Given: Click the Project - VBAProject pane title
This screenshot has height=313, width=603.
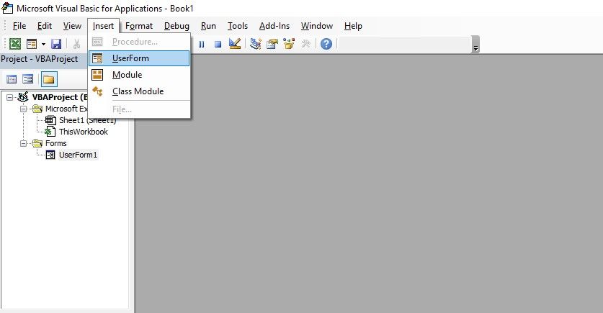Looking at the screenshot, I should (x=39, y=59).
